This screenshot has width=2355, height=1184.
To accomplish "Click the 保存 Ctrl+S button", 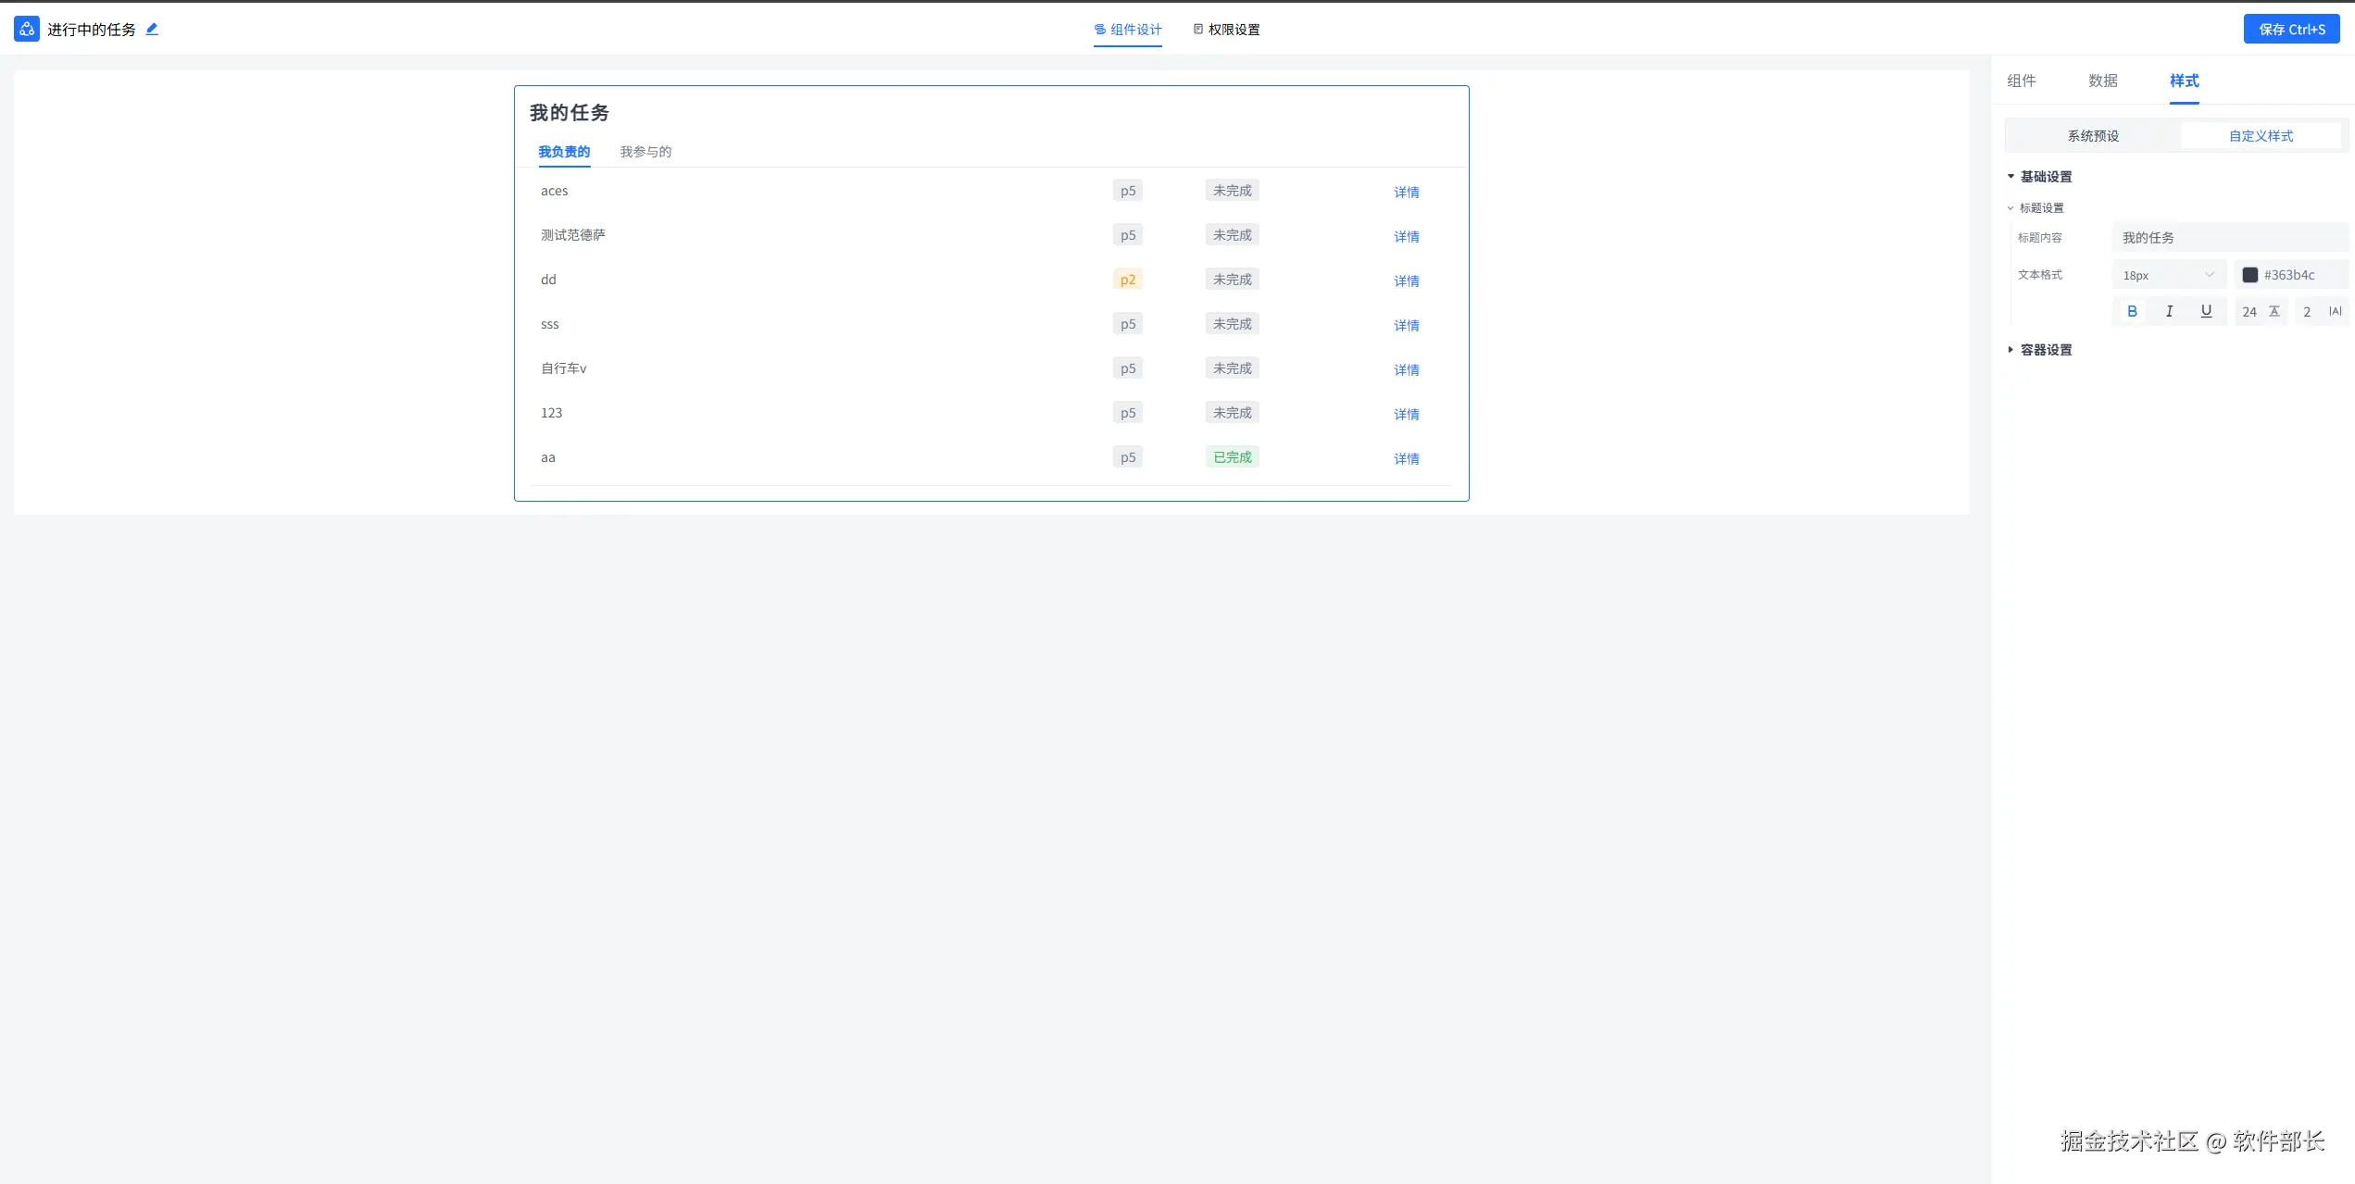I will point(2291,30).
